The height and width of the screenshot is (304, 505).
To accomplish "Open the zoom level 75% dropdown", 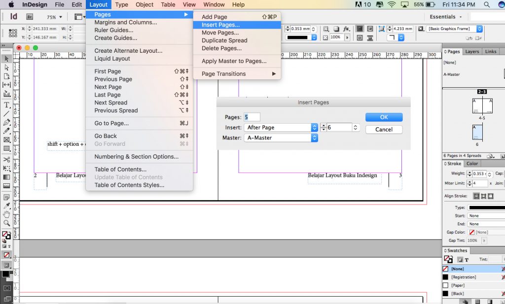I will tap(54, 17).
